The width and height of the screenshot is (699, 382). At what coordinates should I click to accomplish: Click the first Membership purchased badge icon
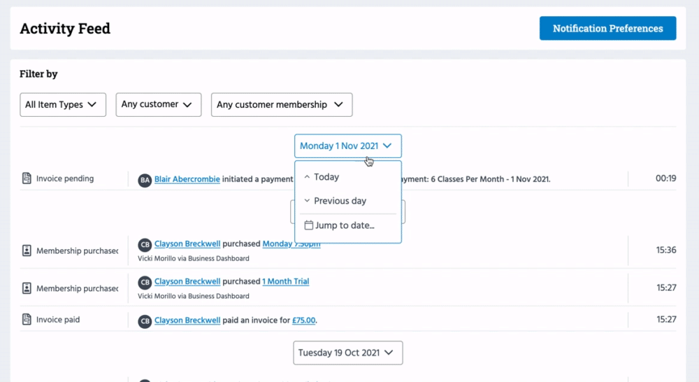click(27, 250)
